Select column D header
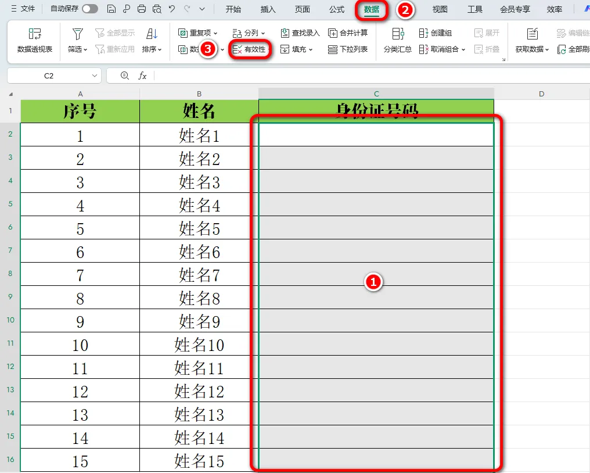This screenshot has height=473, width=590. pos(541,94)
